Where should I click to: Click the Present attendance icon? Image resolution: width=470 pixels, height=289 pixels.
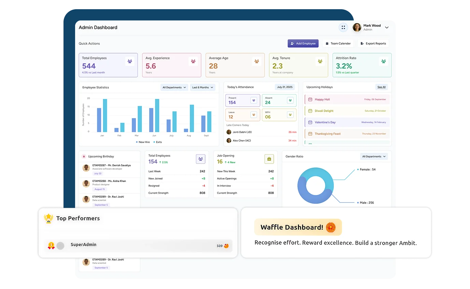pos(253,100)
